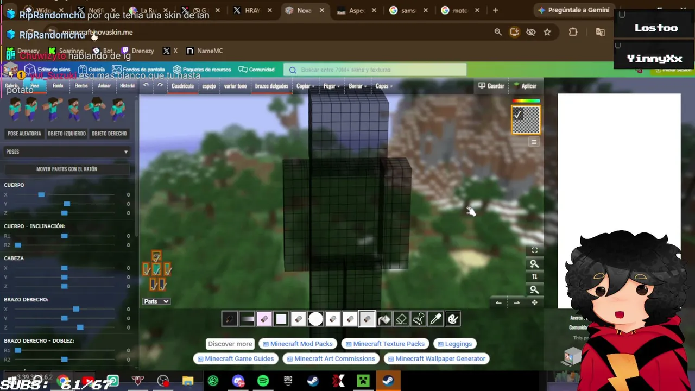
Task: Move the view using the pan cross icon
Action: pos(534,302)
